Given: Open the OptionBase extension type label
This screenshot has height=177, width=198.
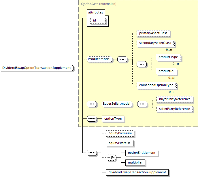Looking at the screenshot, I should (99, 4).
